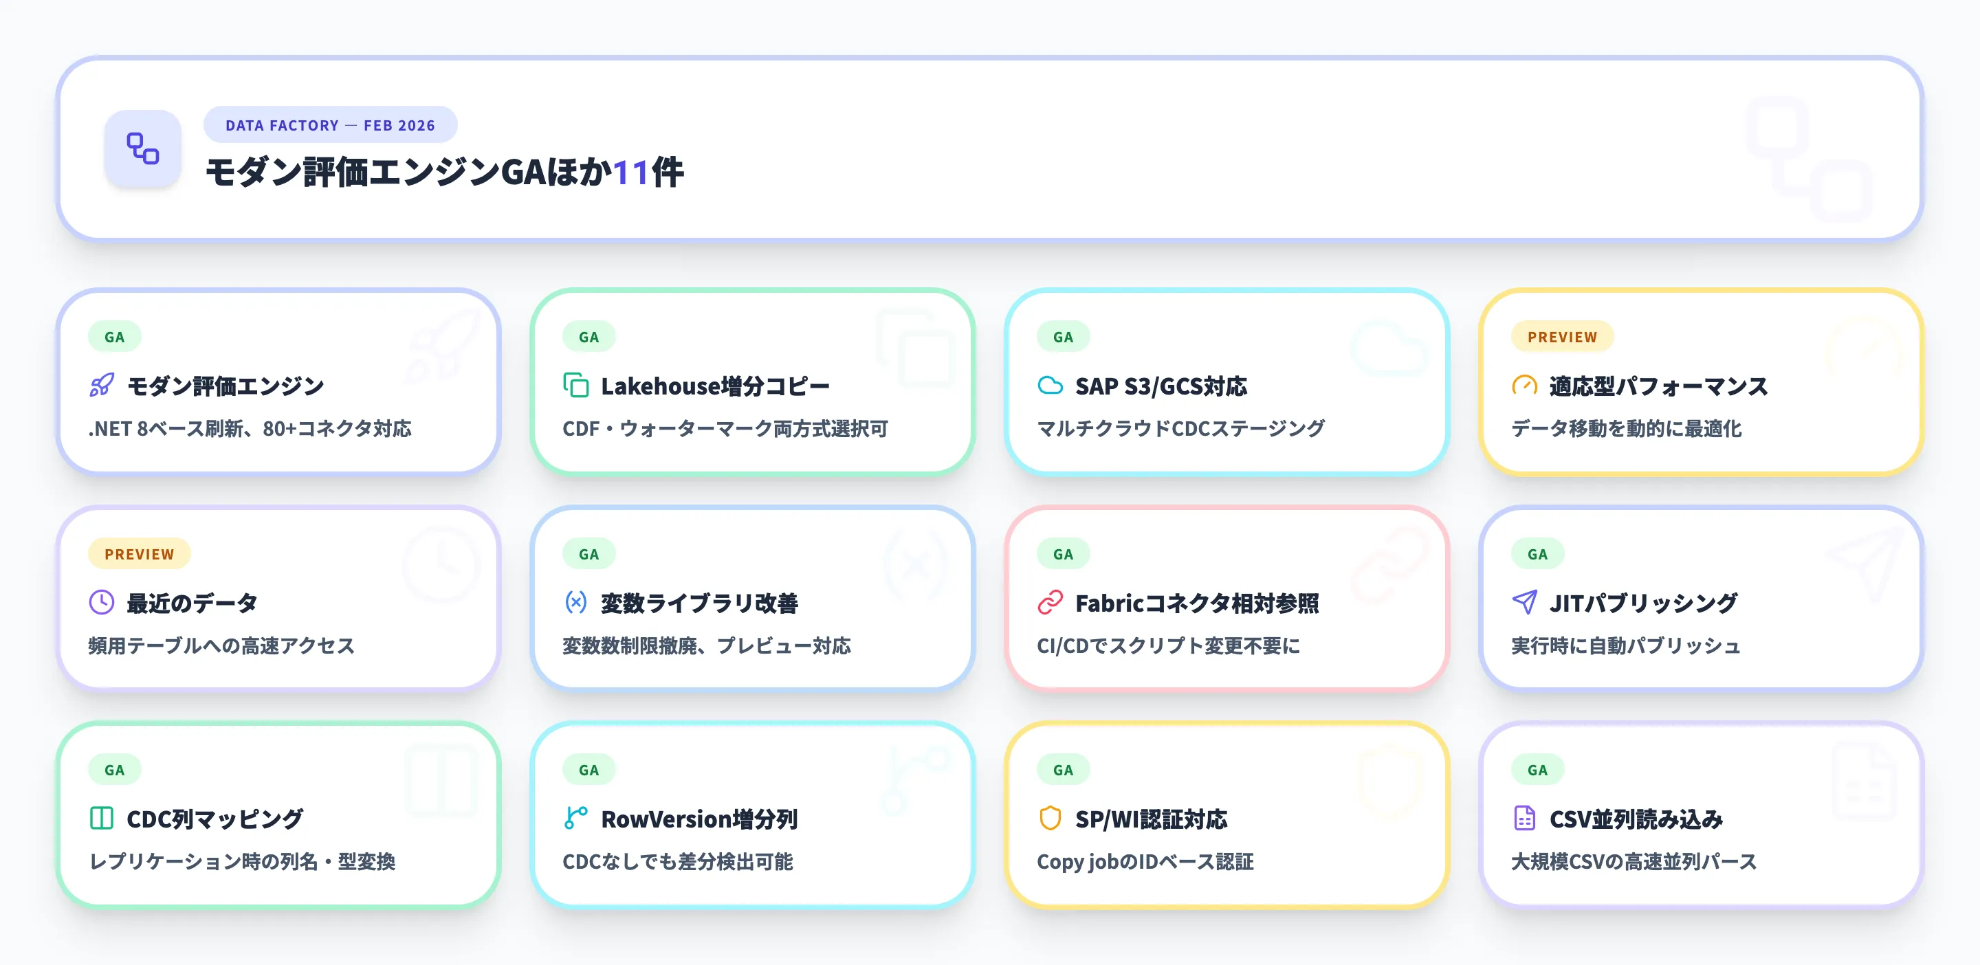Select the cloud icon on SAP S3/GCS対応 card
Screen dimensions: 1980x965
(x=1051, y=386)
